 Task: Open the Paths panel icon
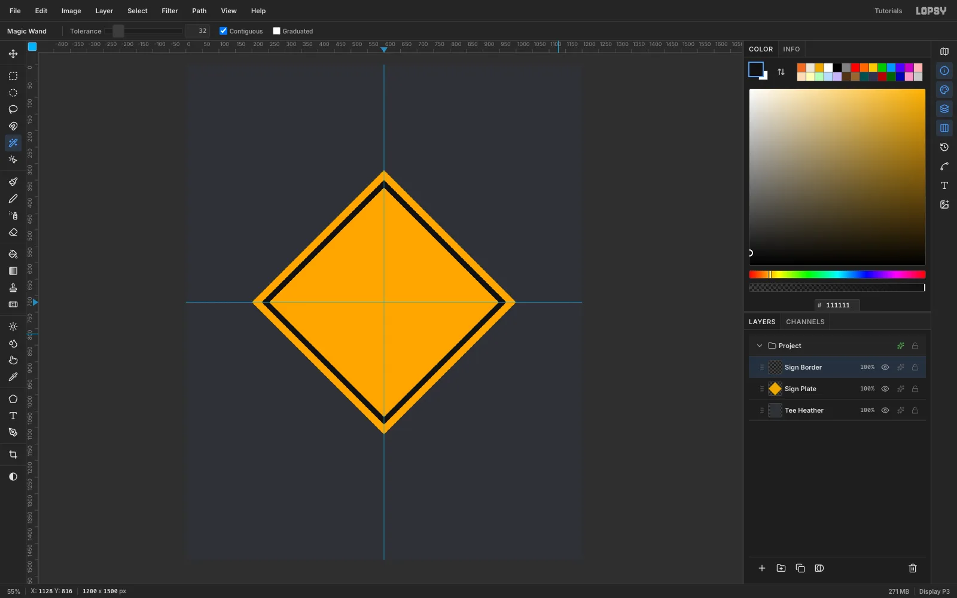pyautogui.click(x=944, y=166)
